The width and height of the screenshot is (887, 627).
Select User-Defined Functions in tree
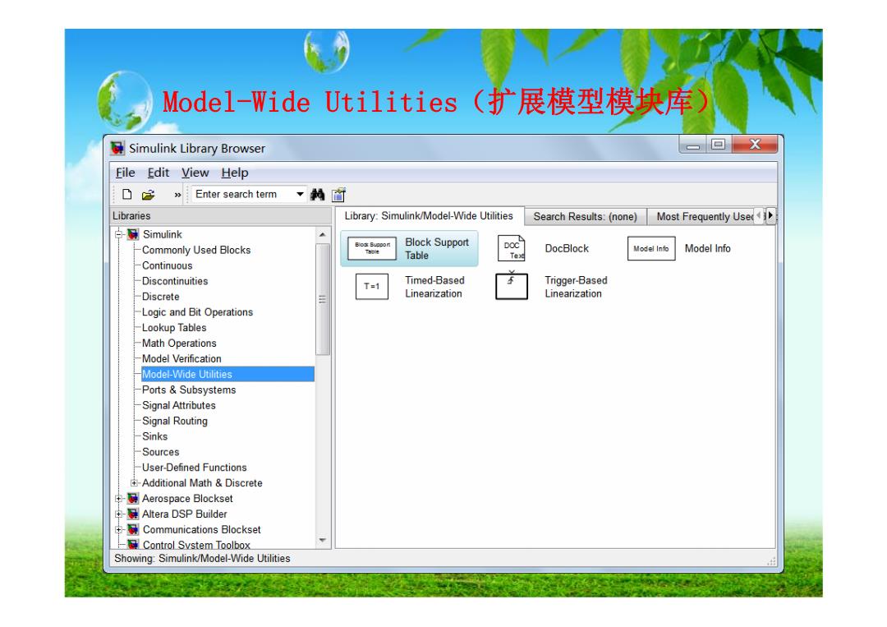(x=194, y=468)
